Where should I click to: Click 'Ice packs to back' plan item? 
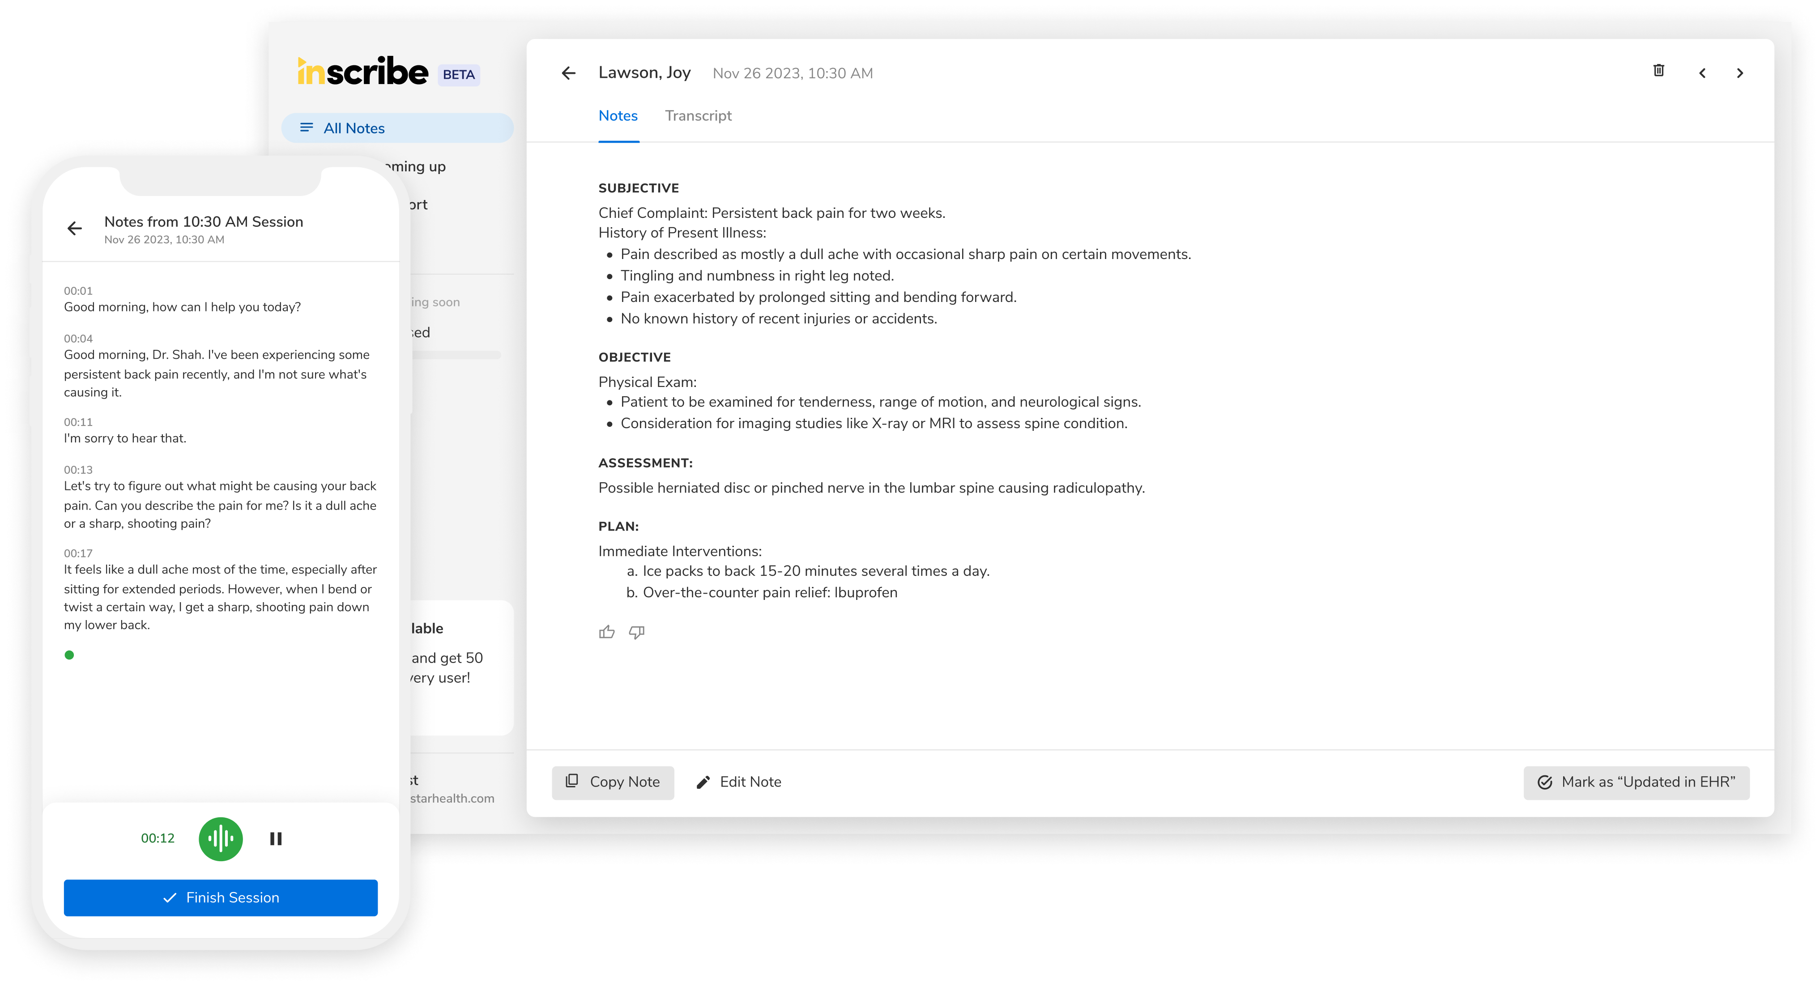[x=816, y=571]
